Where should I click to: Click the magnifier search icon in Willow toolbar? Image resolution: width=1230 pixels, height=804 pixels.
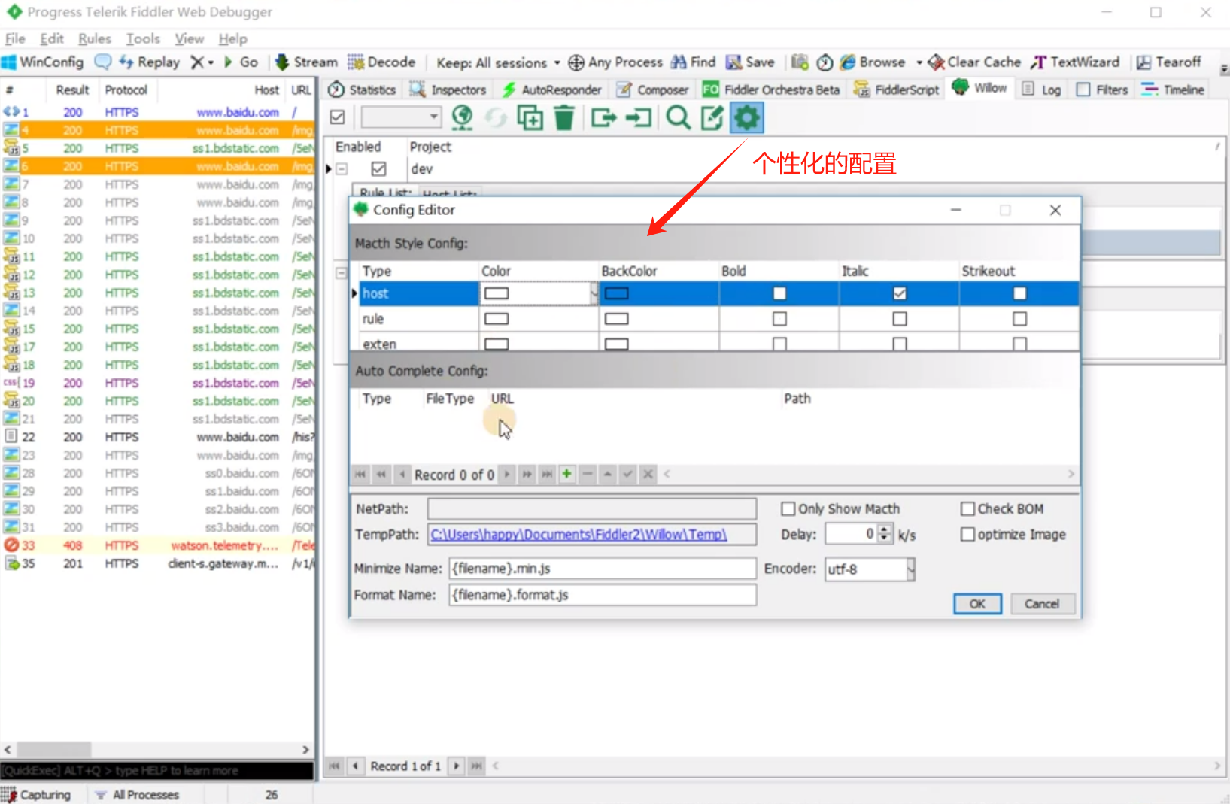click(x=678, y=118)
